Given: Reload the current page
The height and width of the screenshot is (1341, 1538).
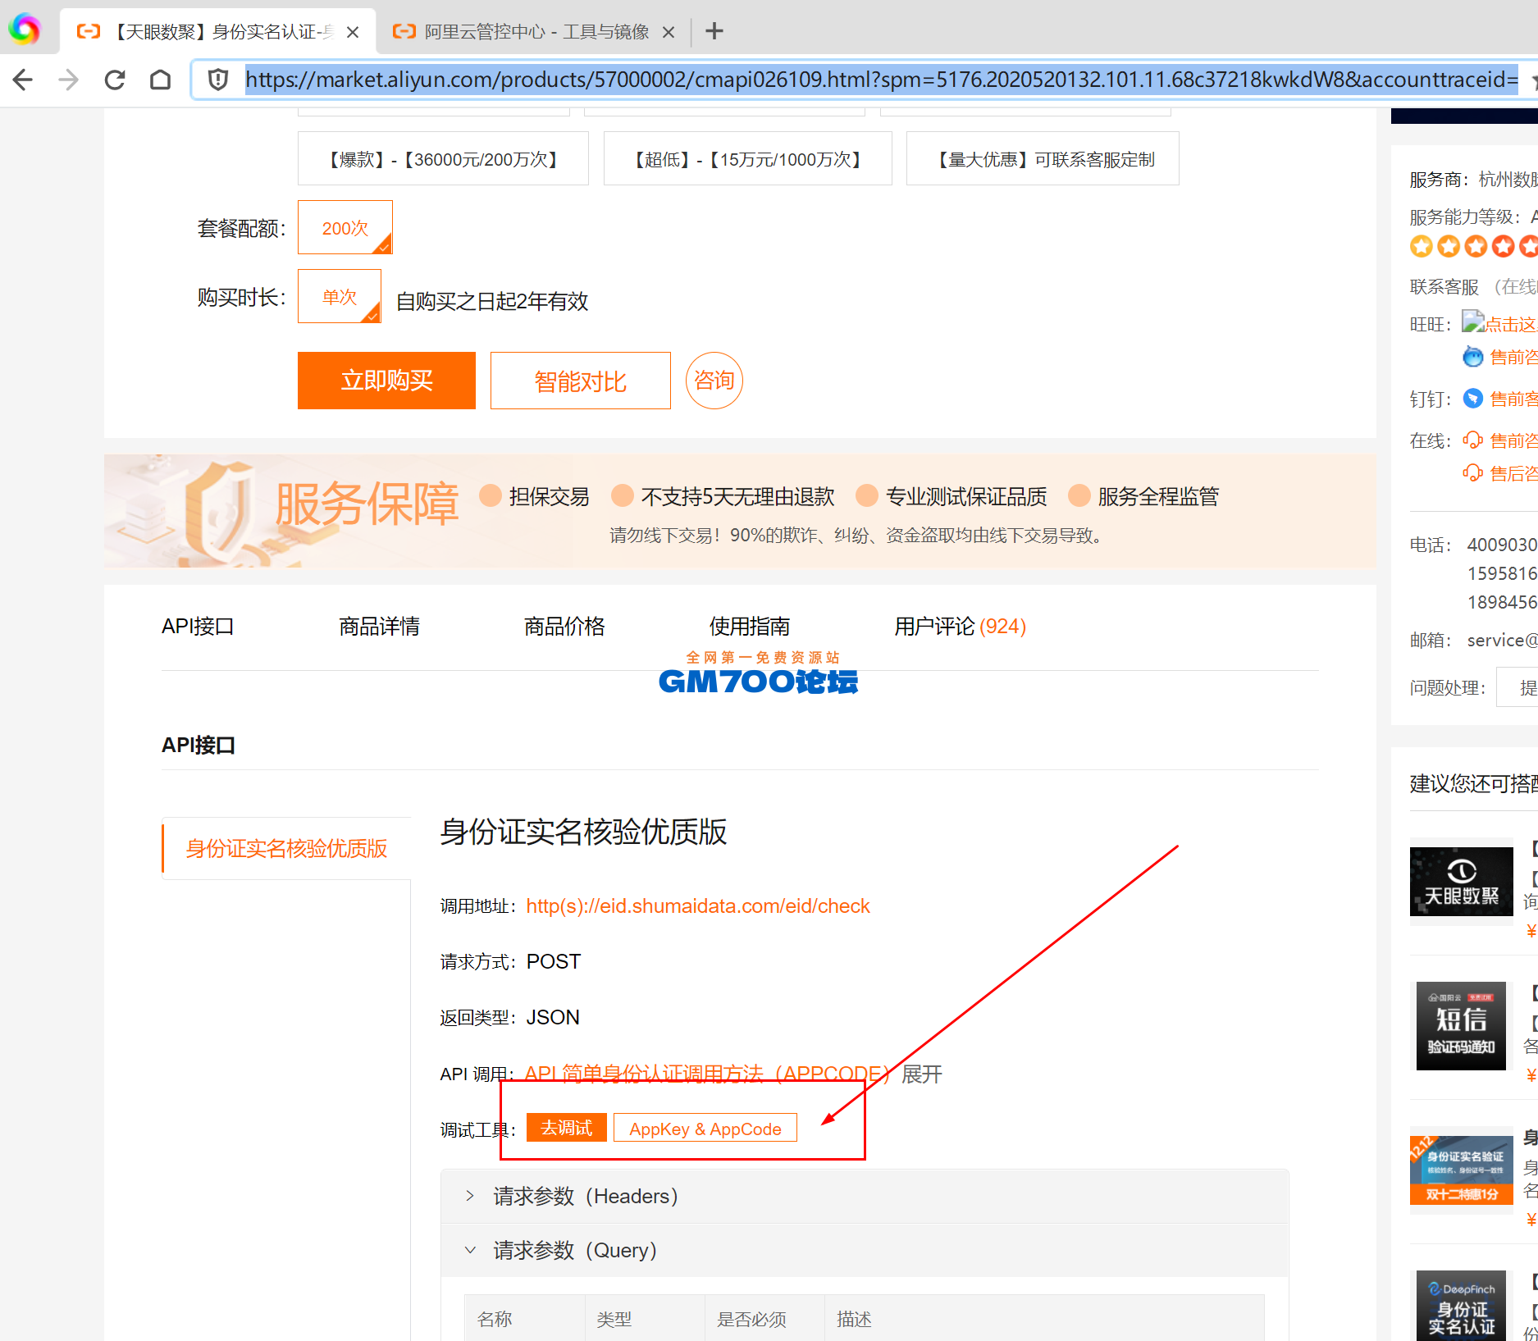Looking at the screenshot, I should [x=115, y=80].
